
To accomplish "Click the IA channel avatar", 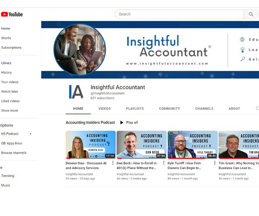I will (x=76, y=92).
